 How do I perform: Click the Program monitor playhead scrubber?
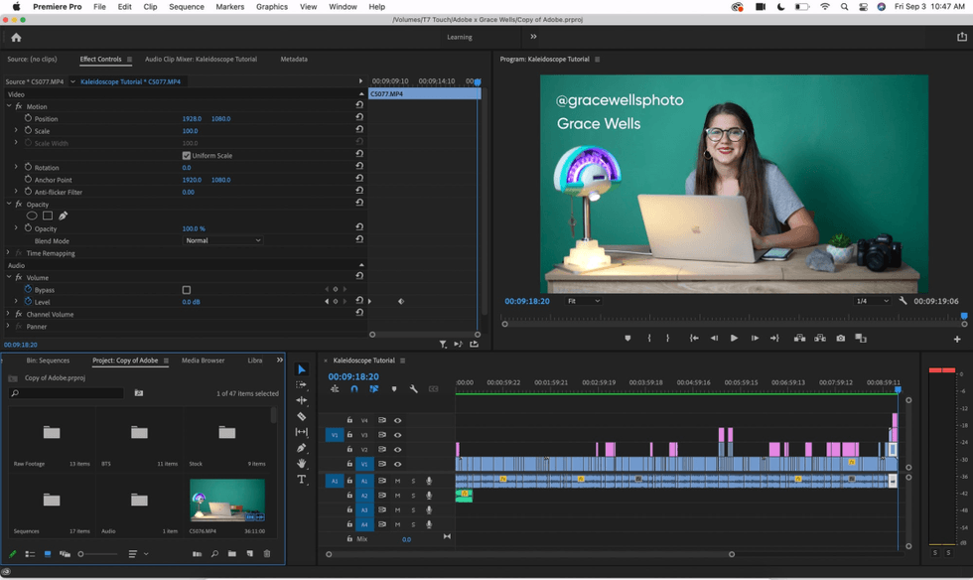[x=964, y=317]
